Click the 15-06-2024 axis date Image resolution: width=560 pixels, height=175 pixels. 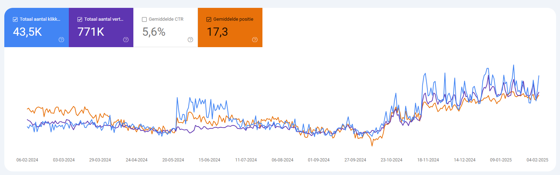209,160
